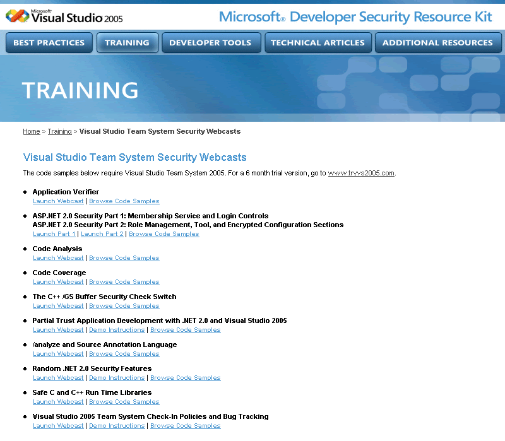Launch the Application Verifier webcast
This screenshot has height=441, width=505.
click(x=58, y=201)
